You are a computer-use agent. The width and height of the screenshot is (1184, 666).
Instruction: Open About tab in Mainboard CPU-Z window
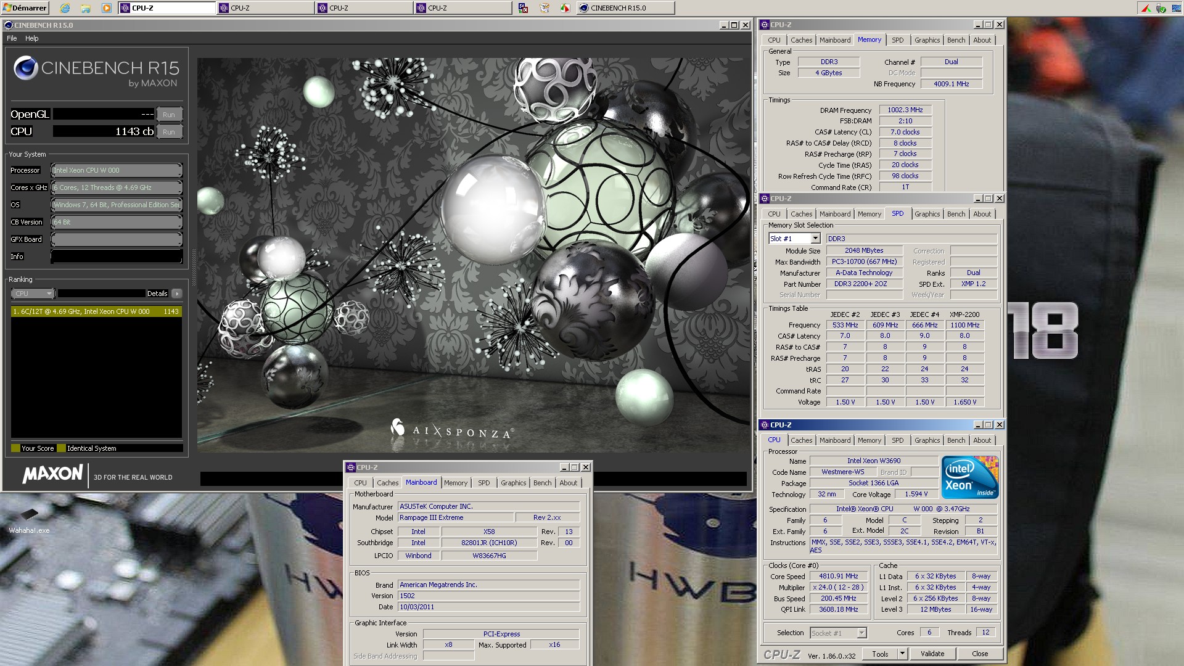point(568,483)
